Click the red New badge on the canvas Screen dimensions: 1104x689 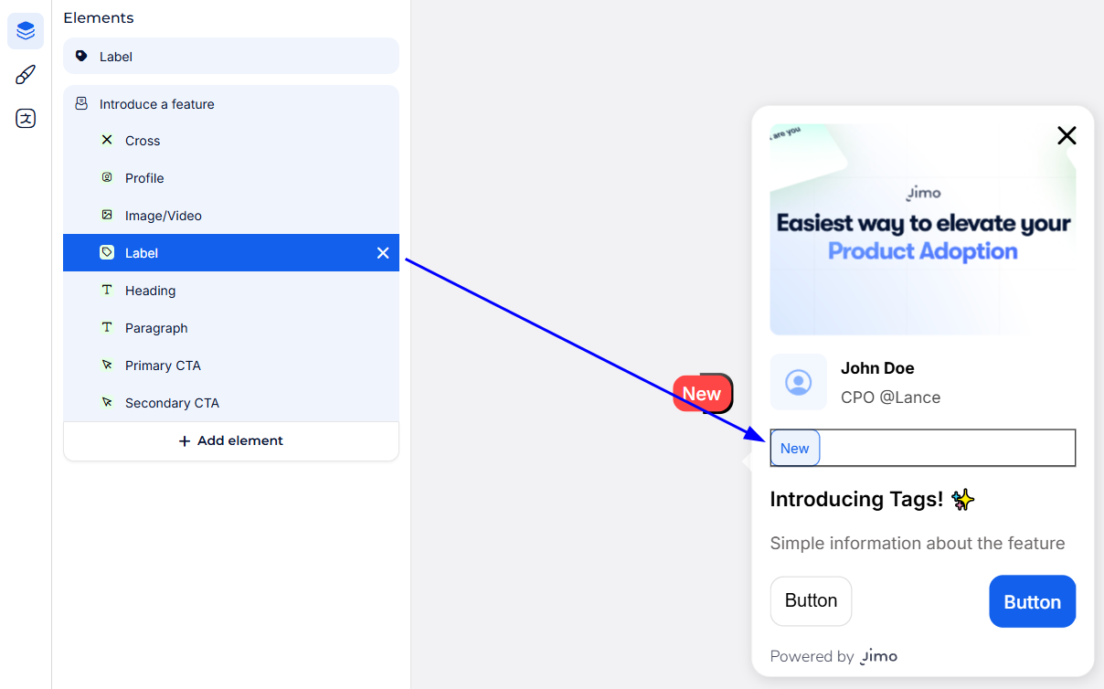coord(702,393)
